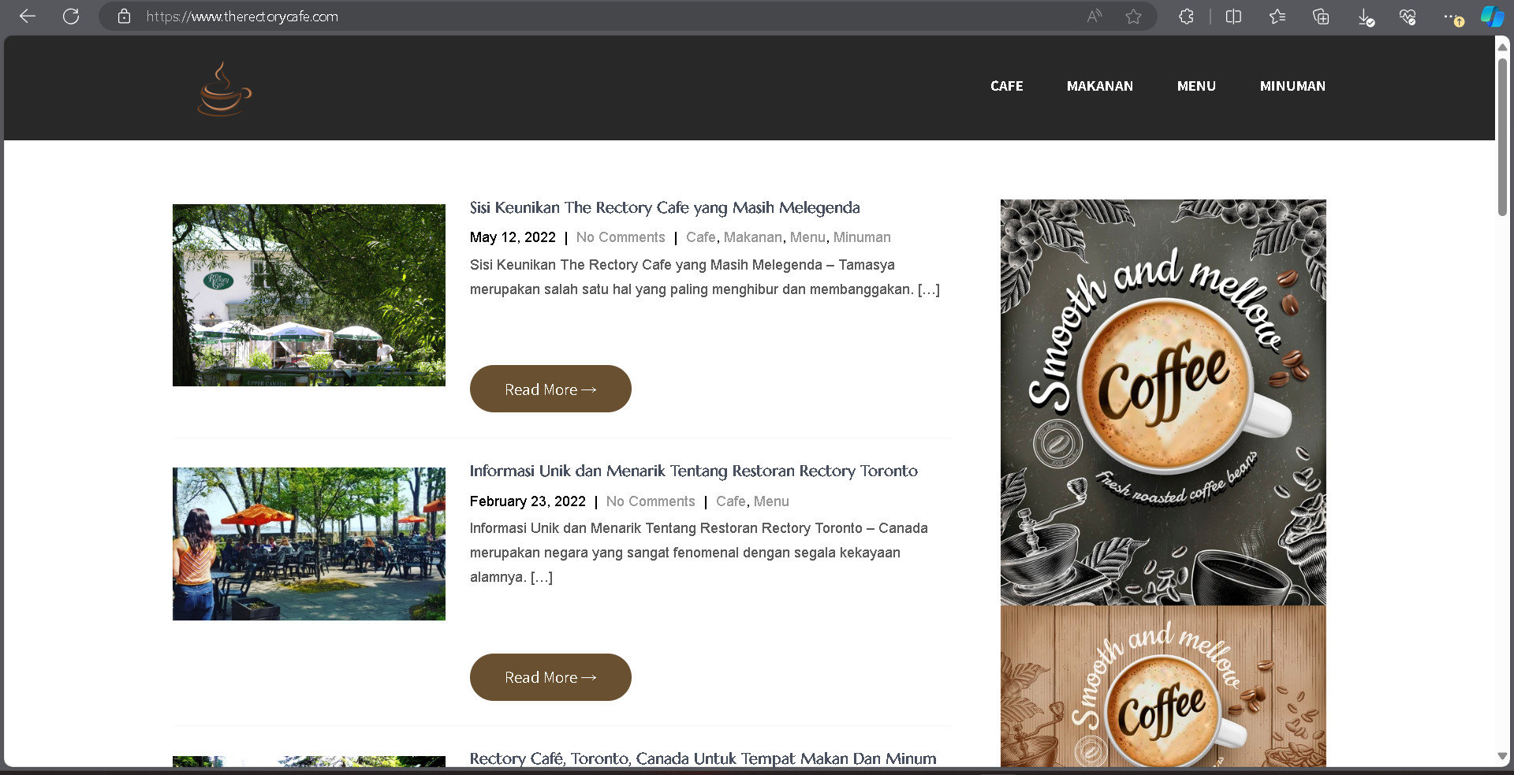
Task: Click the Read aloud icon
Action: (x=1094, y=17)
